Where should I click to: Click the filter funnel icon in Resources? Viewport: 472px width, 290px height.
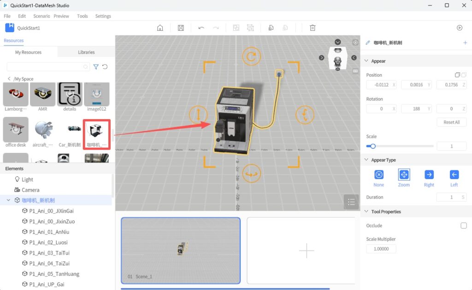[x=96, y=67]
